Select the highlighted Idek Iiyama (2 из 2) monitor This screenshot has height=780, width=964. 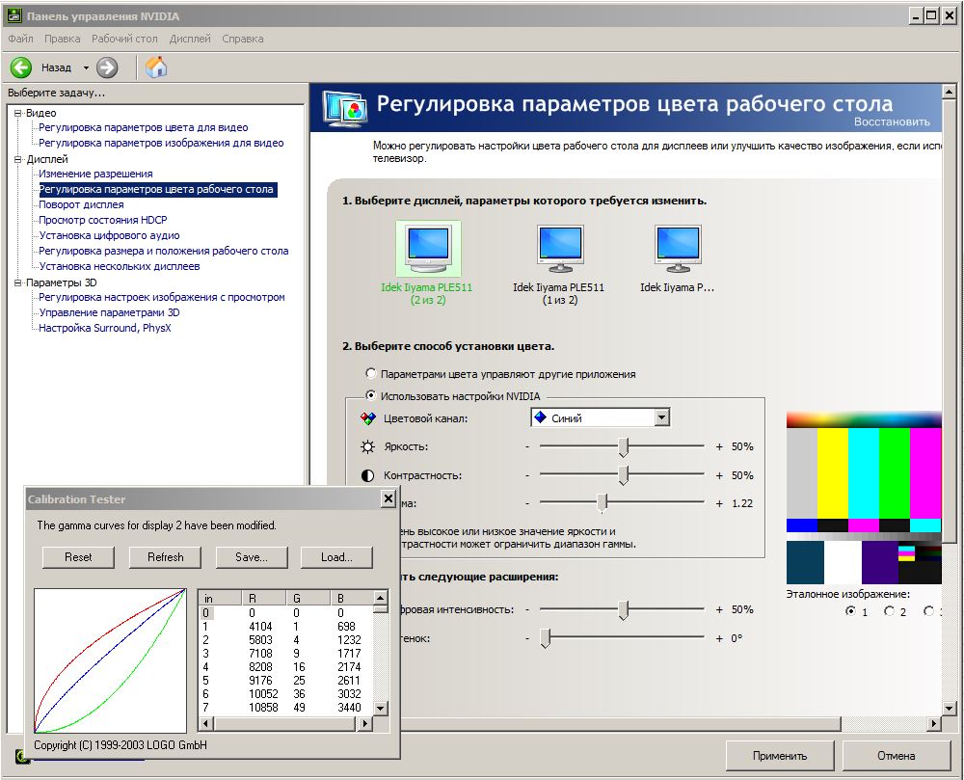(428, 249)
